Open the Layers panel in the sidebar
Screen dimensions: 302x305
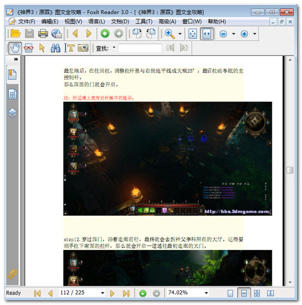(13, 113)
